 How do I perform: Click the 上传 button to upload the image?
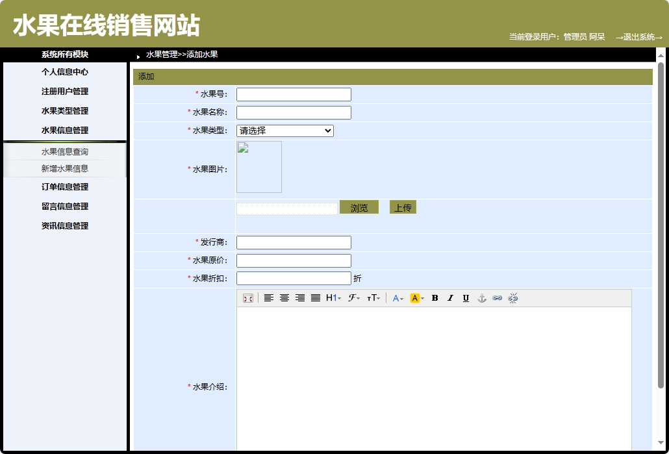[x=403, y=207]
